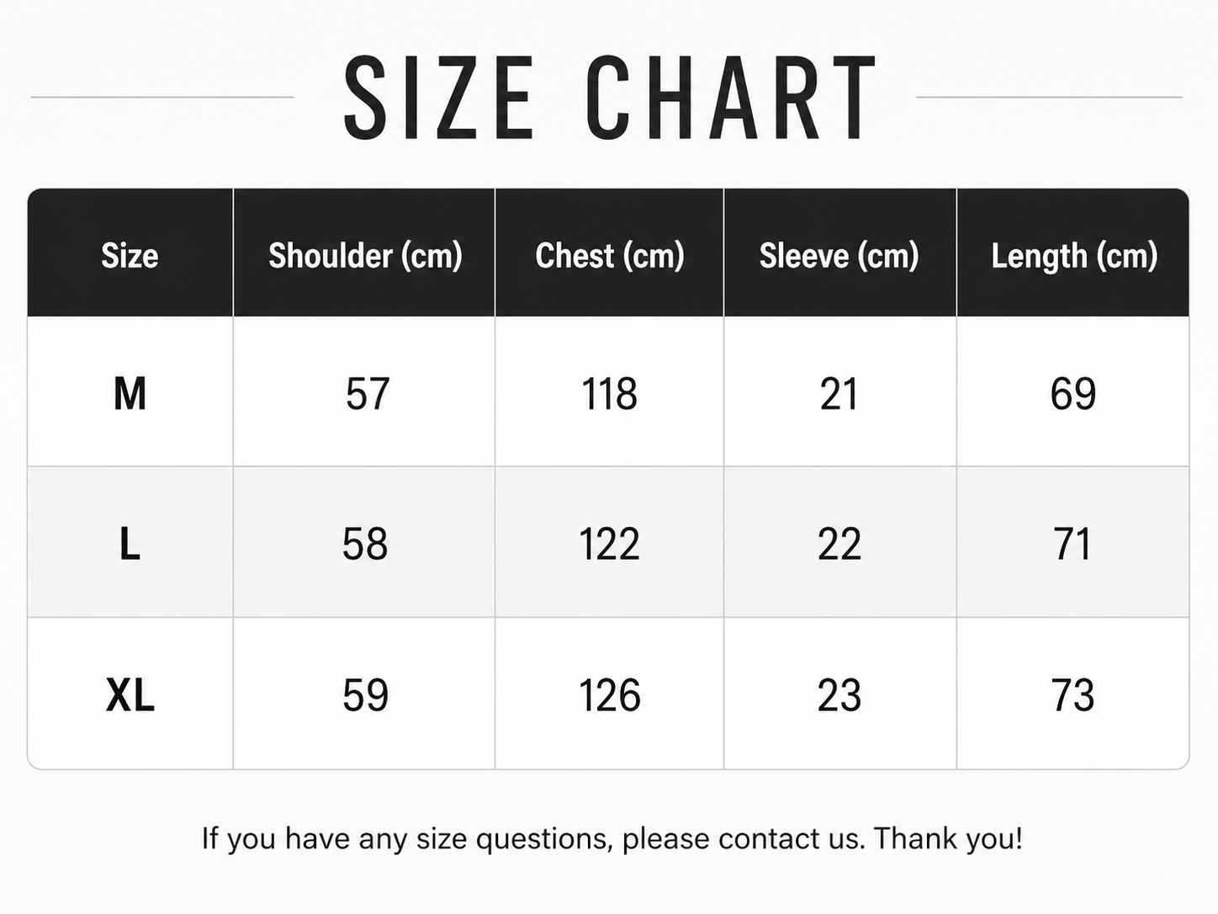Click the M size row label

tap(130, 393)
